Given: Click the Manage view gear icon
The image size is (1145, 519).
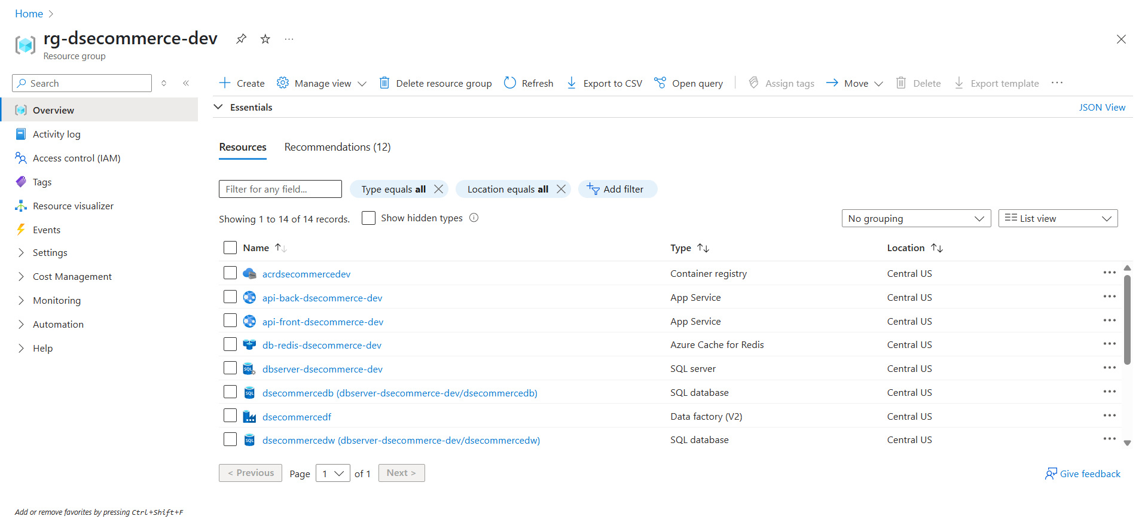Looking at the screenshot, I should click(x=283, y=83).
